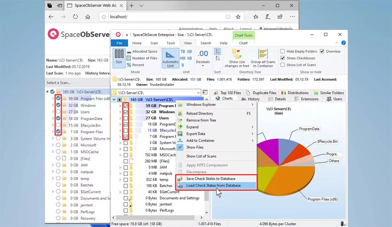This screenshot has width=392, height=227.
Task: Select the Size mode icon in ribbon
Action: tap(119, 58)
